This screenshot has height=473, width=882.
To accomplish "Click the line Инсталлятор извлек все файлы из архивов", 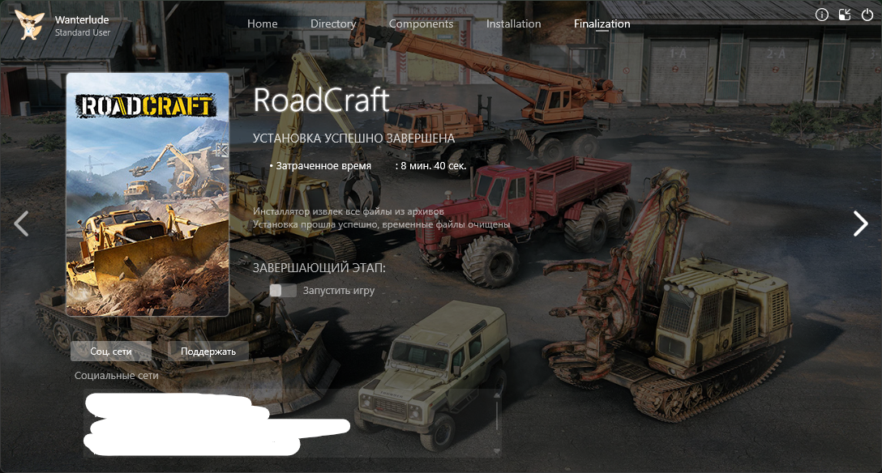I will click(x=349, y=211).
